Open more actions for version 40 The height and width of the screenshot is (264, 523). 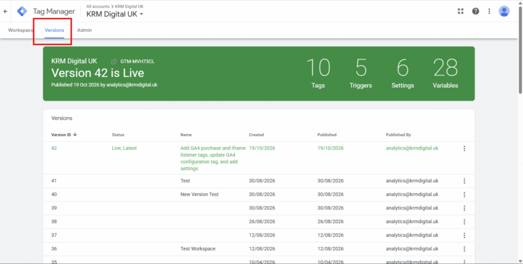[x=464, y=195]
